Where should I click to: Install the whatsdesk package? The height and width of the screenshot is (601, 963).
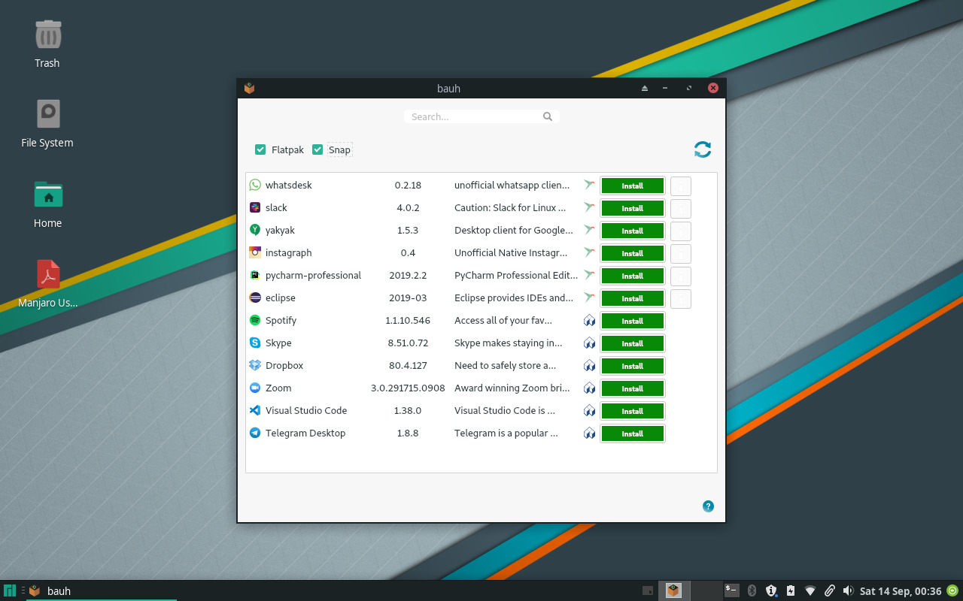tap(632, 186)
